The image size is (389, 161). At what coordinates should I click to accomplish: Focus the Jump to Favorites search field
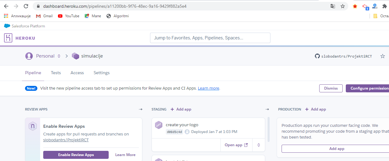(210, 38)
